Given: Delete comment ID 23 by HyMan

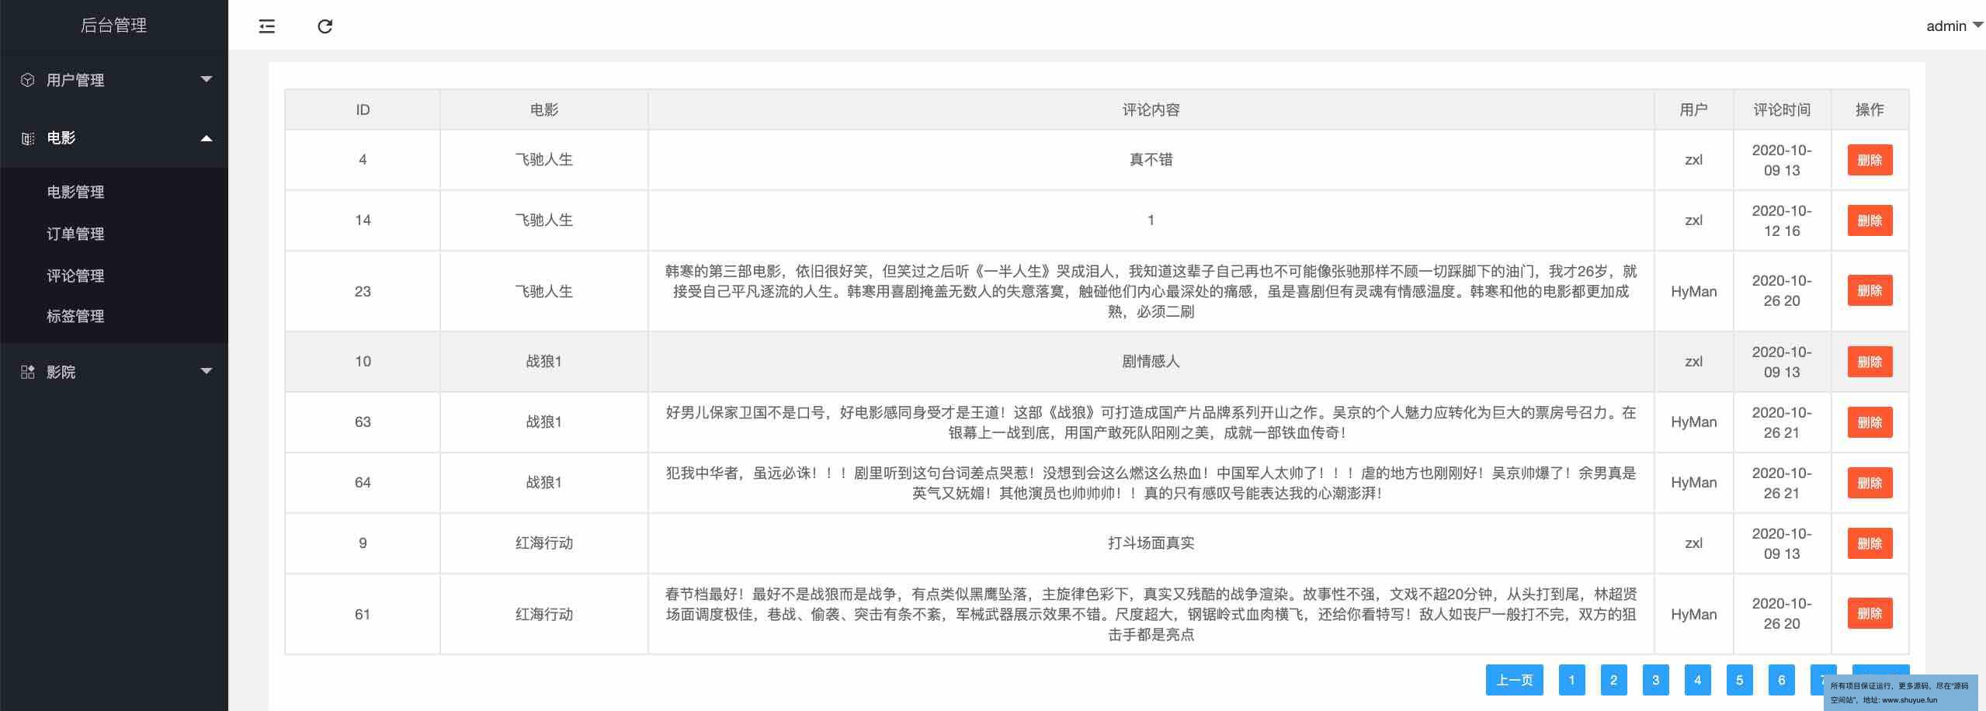Looking at the screenshot, I should pyautogui.click(x=1869, y=290).
